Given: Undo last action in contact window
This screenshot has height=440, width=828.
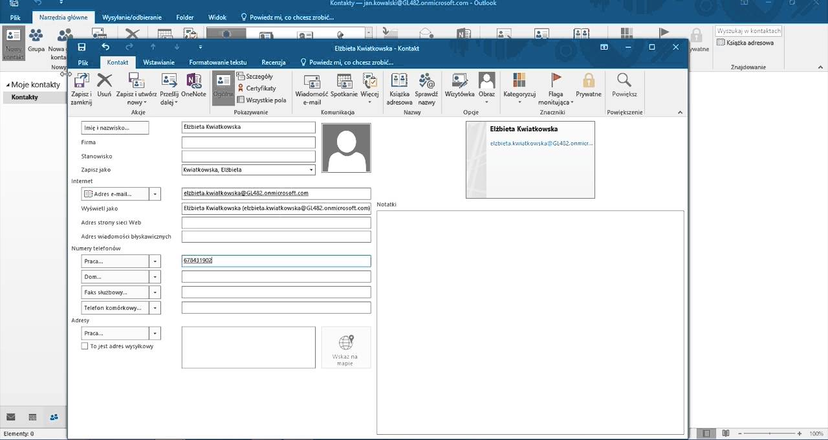Looking at the screenshot, I should 105,47.
